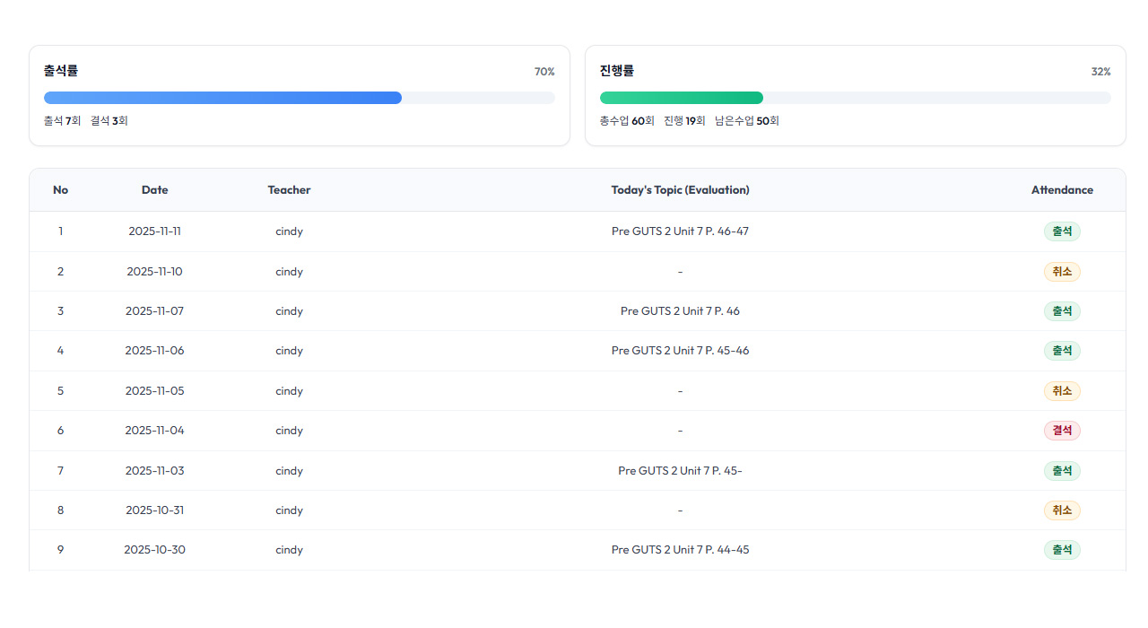Screen dimensions: 1148x628
Task: Click the date 2025-11-07 cell
Action: tap(154, 311)
